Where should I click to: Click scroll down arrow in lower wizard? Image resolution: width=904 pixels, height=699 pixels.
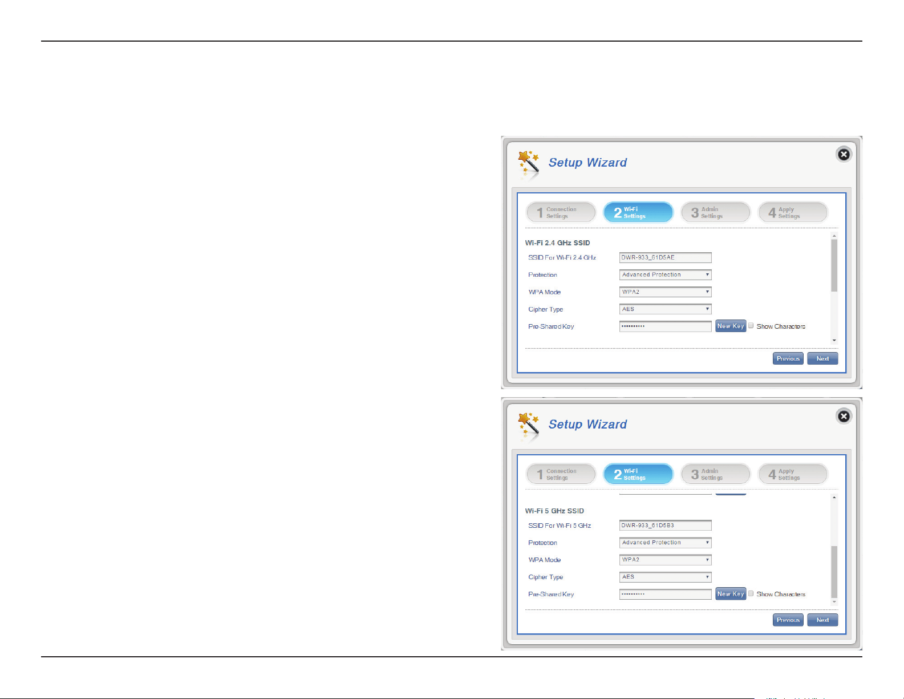[834, 601]
